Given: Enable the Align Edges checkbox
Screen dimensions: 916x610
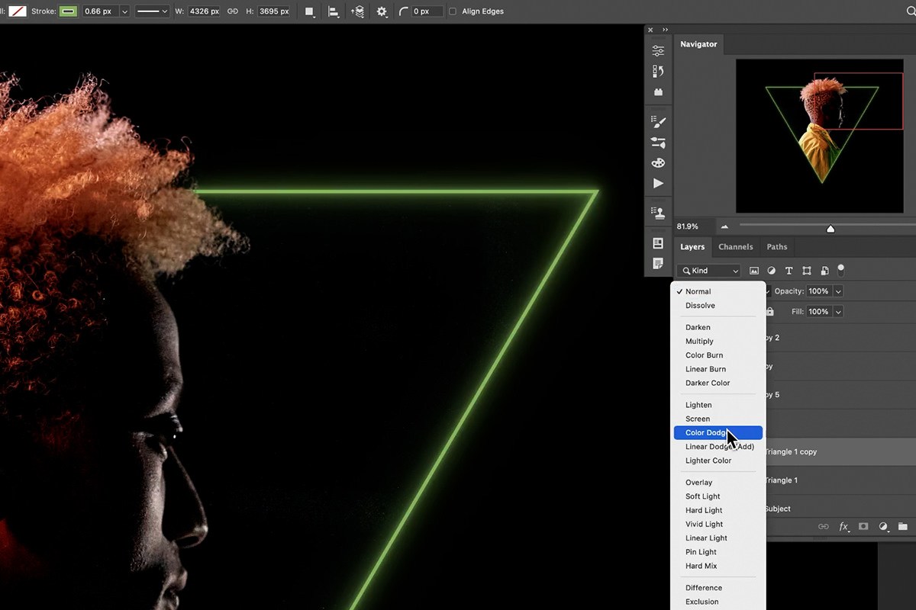Looking at the screenshot, I should (453, 11).
